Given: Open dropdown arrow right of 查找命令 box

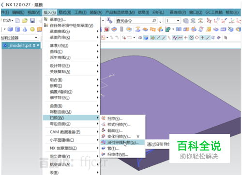Looking at the screenshot, I should click(x=160, y=22).
